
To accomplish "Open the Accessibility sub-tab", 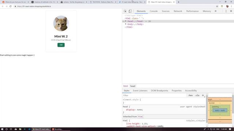I will coord(191,91).
